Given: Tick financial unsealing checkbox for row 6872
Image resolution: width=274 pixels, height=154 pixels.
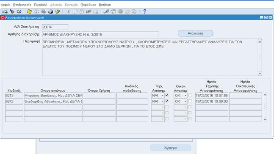Looking at the screenshot, I should (x=190, y=101).
